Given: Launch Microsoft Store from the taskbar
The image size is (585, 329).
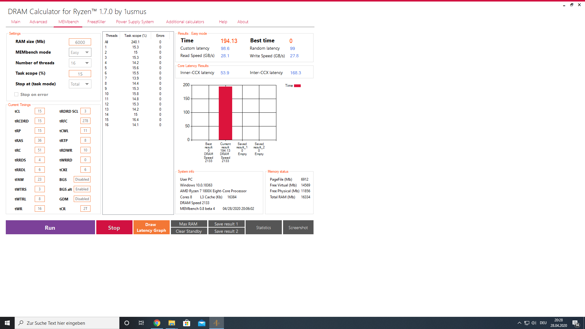Looking at the screenshot, I should (x=186, y=323).
